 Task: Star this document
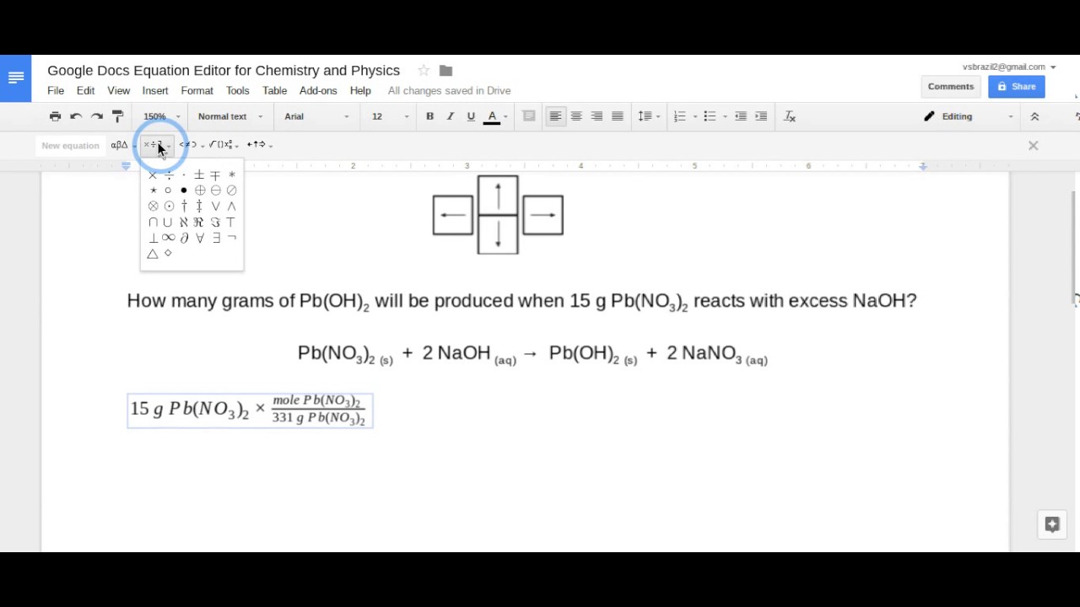[424, 71]
